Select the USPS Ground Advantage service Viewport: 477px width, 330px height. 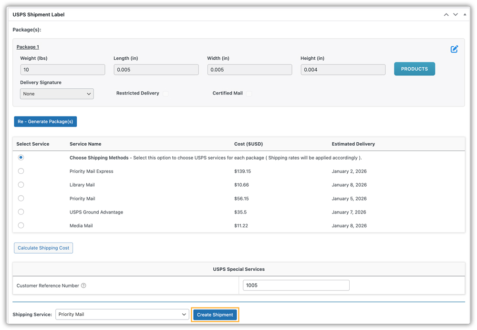(x=21, y=212)
